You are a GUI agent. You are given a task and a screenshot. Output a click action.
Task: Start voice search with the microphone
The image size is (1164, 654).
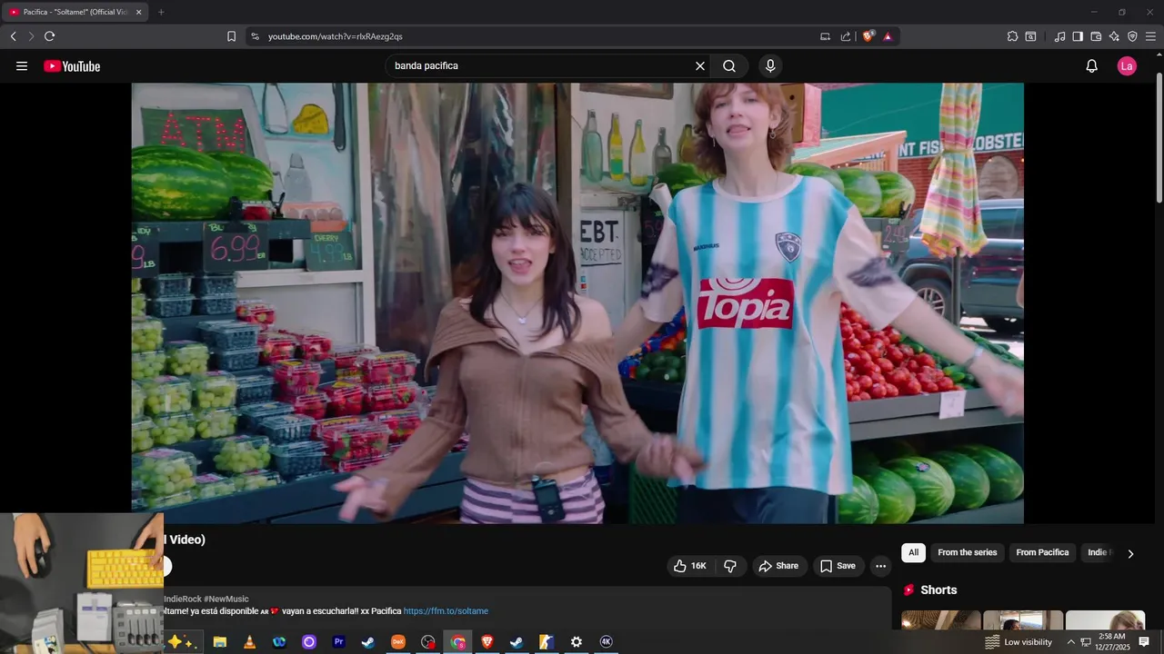[770, 66]
